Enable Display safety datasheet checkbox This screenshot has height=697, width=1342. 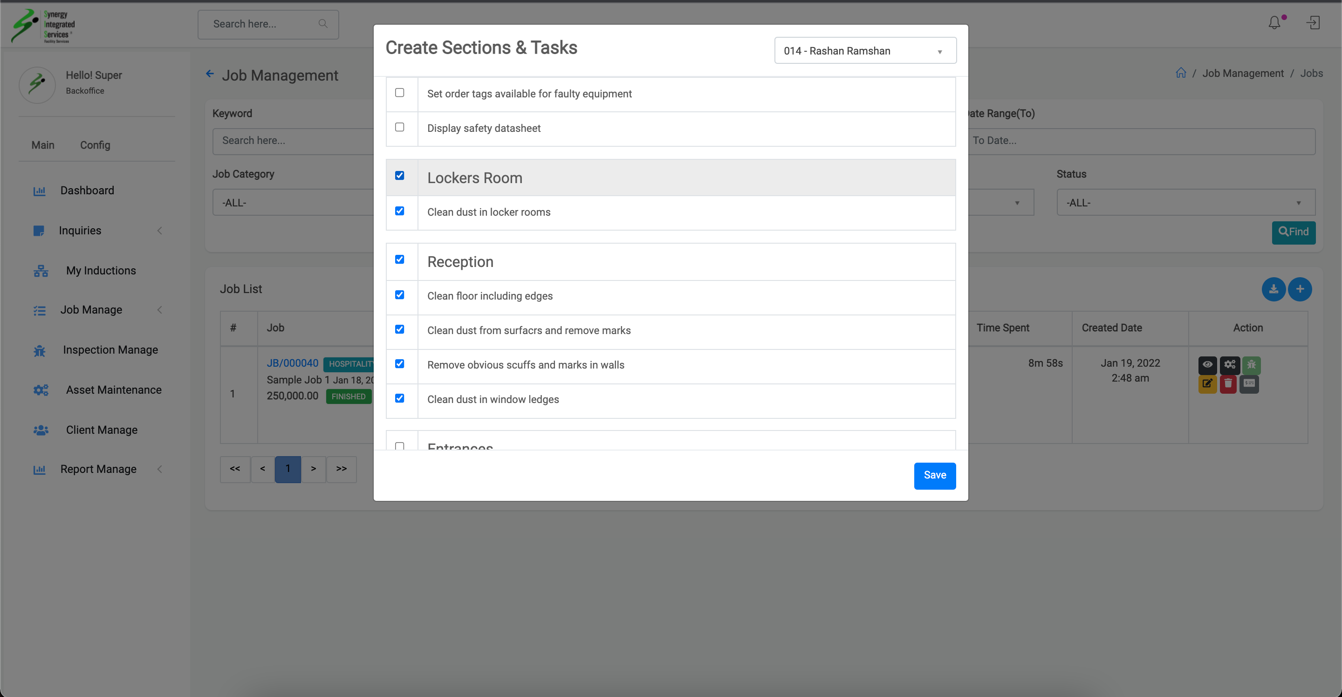pyautogui.click(x=400, y=127)
